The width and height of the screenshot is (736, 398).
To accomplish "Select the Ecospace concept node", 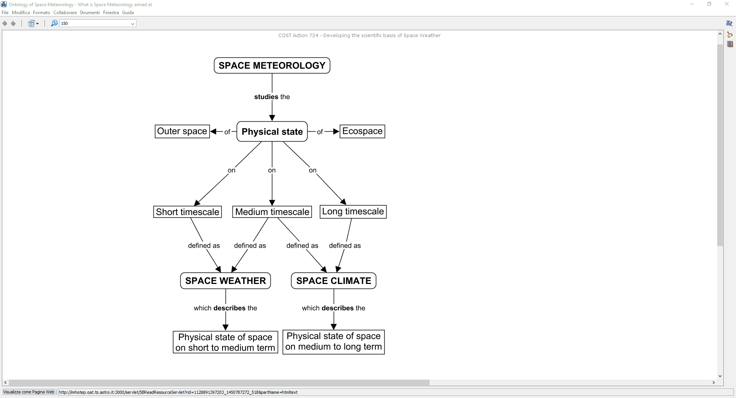I will pos(362,131).
